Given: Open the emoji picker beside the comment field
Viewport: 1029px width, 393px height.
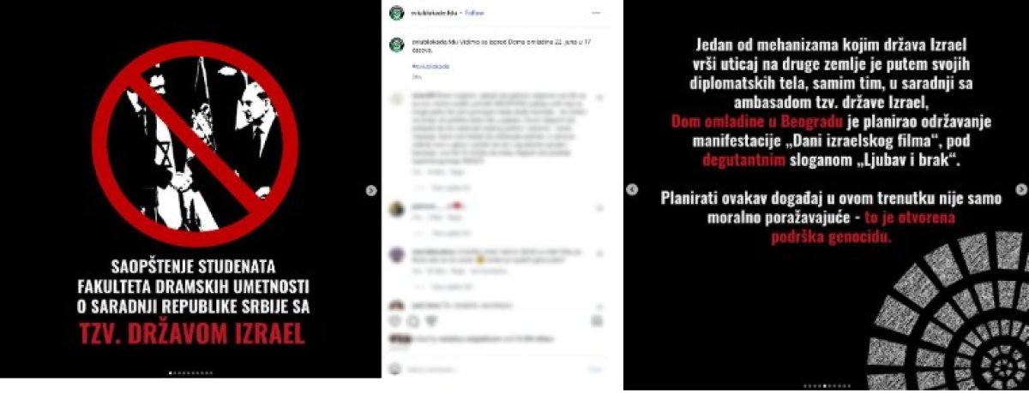Looking at the screenshot, I should 395,369.
